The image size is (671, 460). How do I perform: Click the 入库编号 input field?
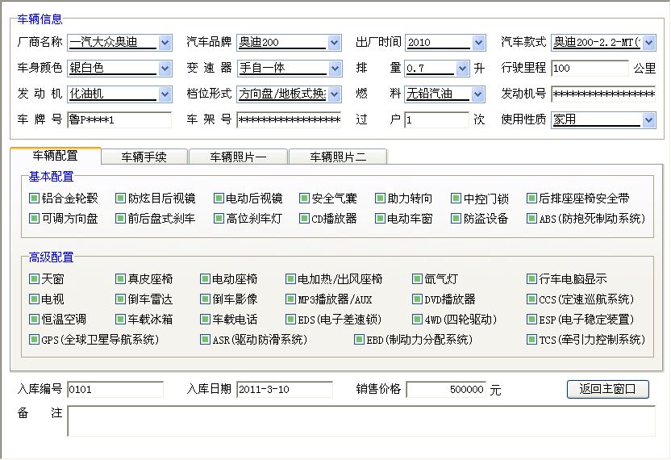pos(115,389)
